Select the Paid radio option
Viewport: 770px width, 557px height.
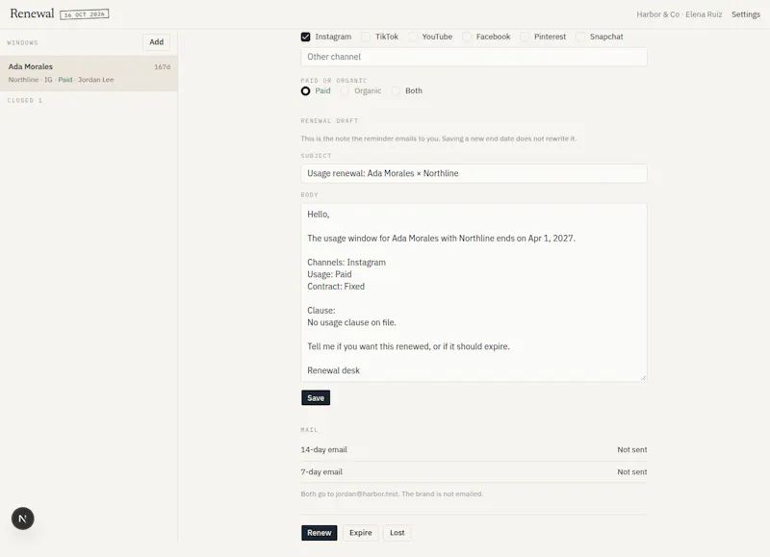(x=305, y=90)
